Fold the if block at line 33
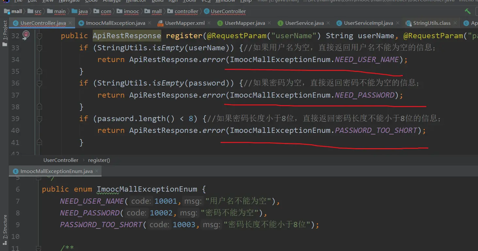Screen dimensions: 478x251 click(40, 48)
